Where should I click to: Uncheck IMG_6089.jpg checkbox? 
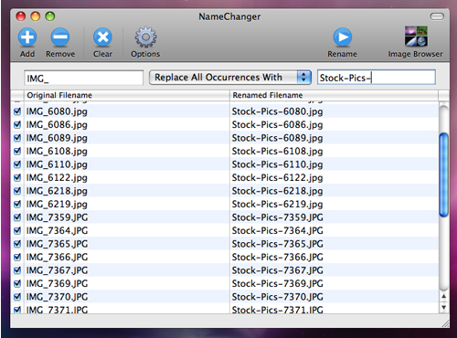coord(17,138)
